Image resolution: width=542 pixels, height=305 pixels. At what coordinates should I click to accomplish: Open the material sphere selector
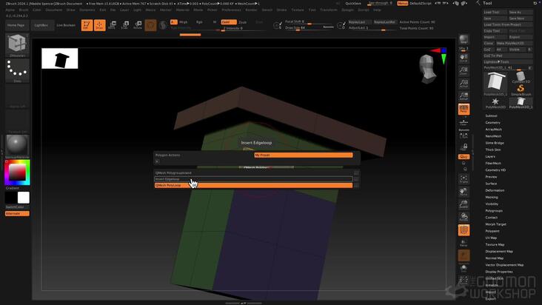(x=17, y=145)
